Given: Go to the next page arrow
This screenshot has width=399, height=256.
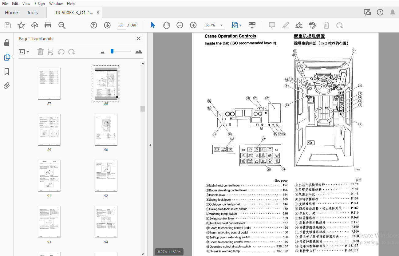Looking at the screenshot, I should (x=107, y=25).
